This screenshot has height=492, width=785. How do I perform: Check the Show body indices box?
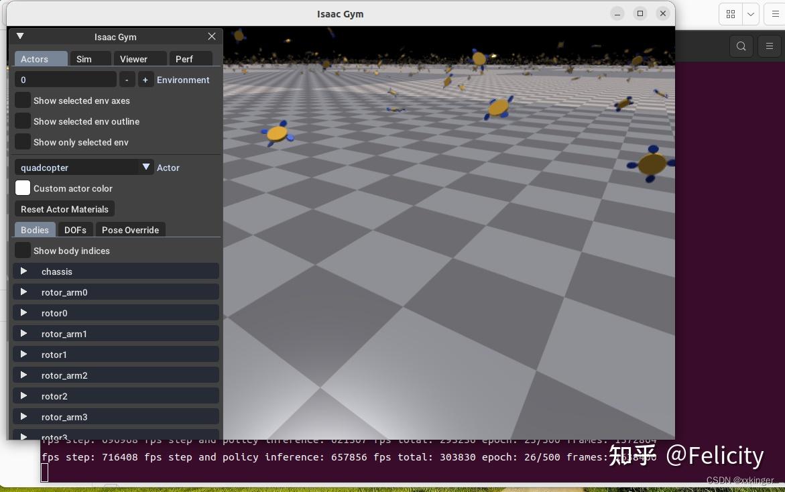tap(23, 251)
